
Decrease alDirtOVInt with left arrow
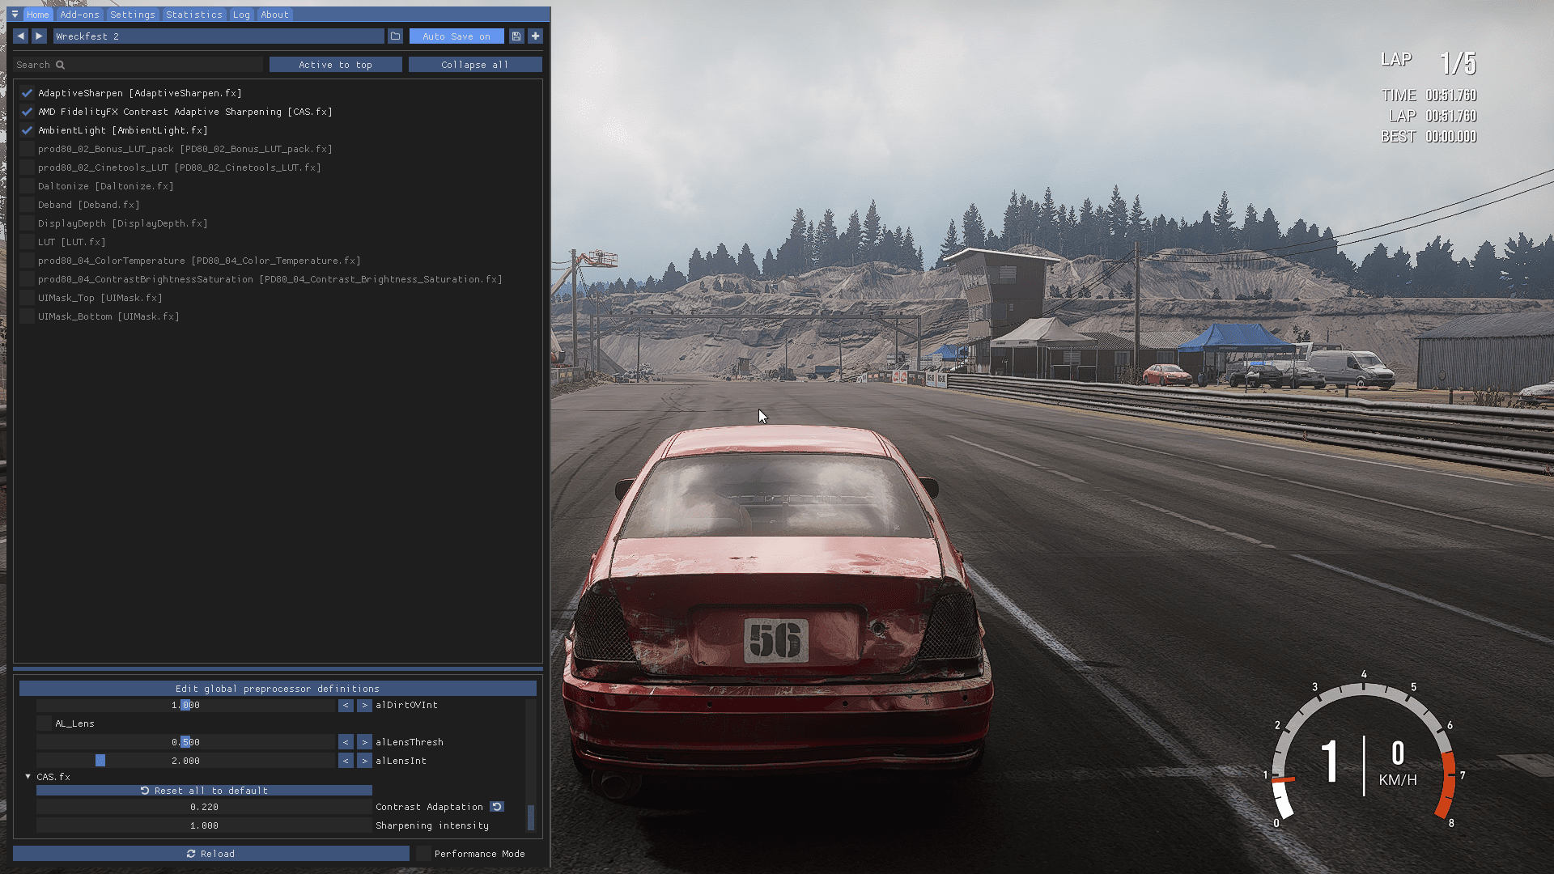coord(346,705)
